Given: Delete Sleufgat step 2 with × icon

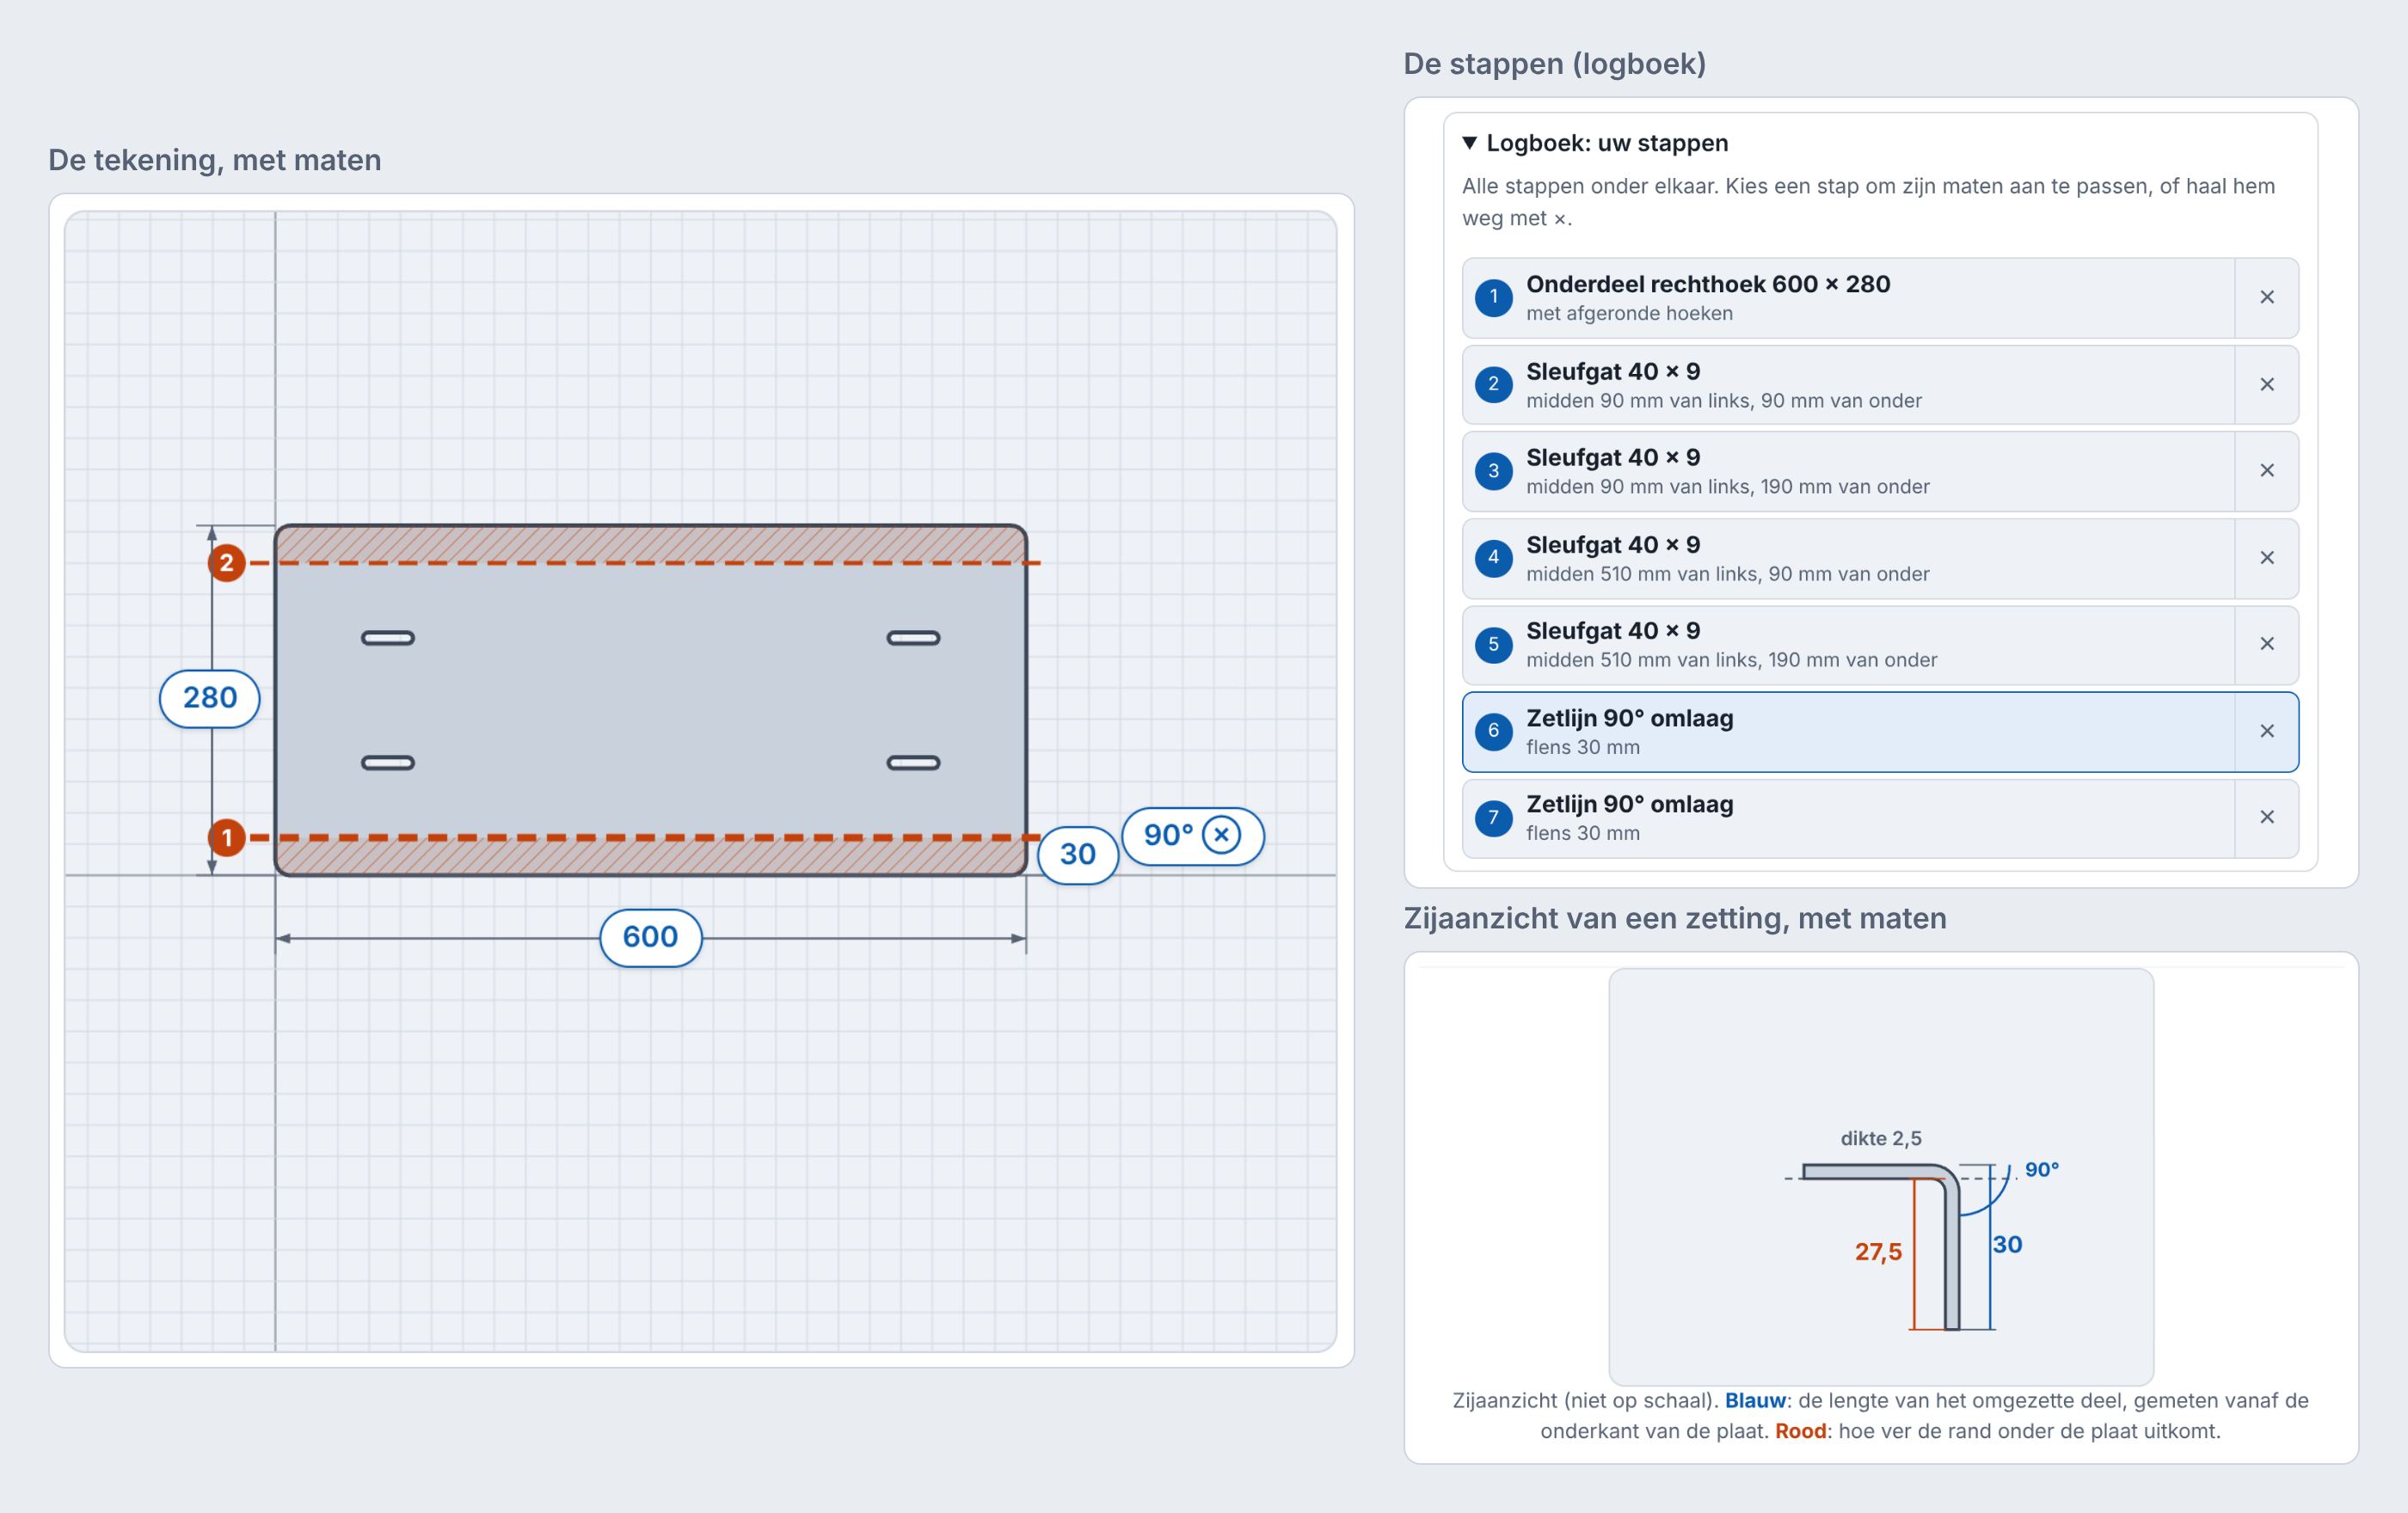Looking at the screenshot, I should tap(2266, 385).
